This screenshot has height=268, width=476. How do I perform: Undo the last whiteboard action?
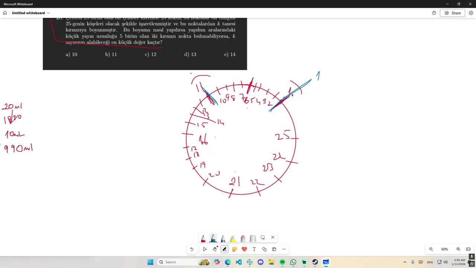(192, 249)
